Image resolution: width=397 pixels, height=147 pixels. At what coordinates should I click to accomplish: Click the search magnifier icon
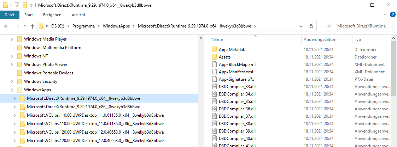(328, 26)
